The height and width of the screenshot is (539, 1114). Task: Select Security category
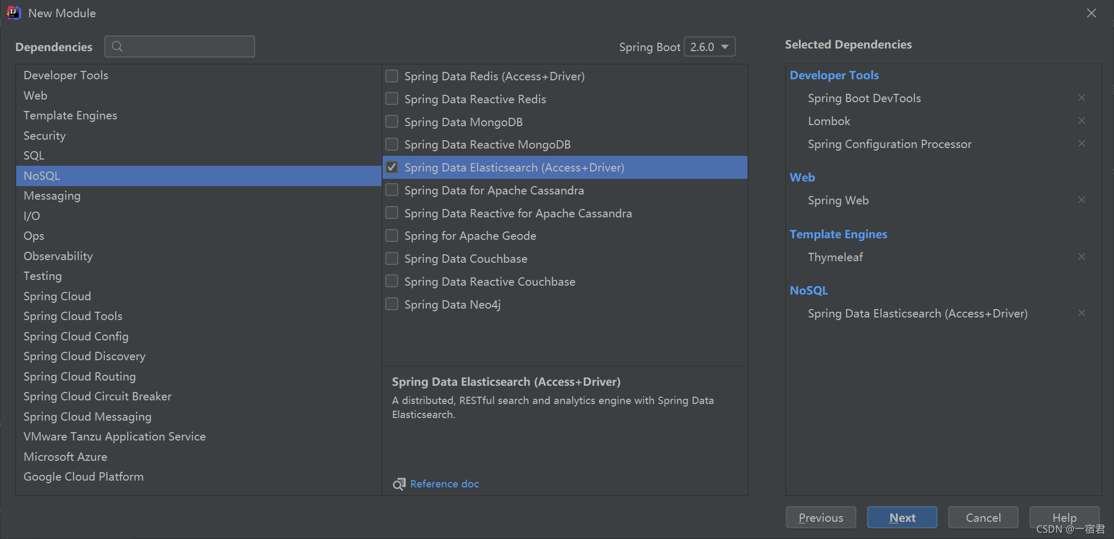tap(199, 136)
